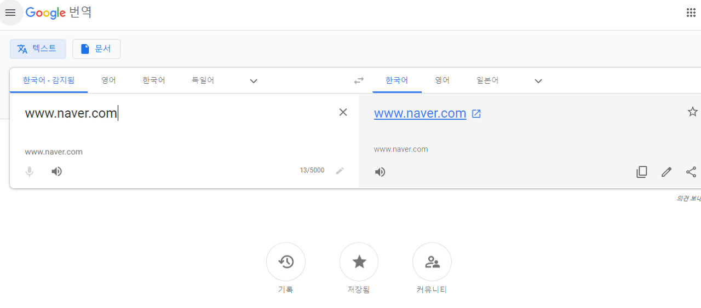
Task: Choose 영어 as source language
Action: [108, 80]
